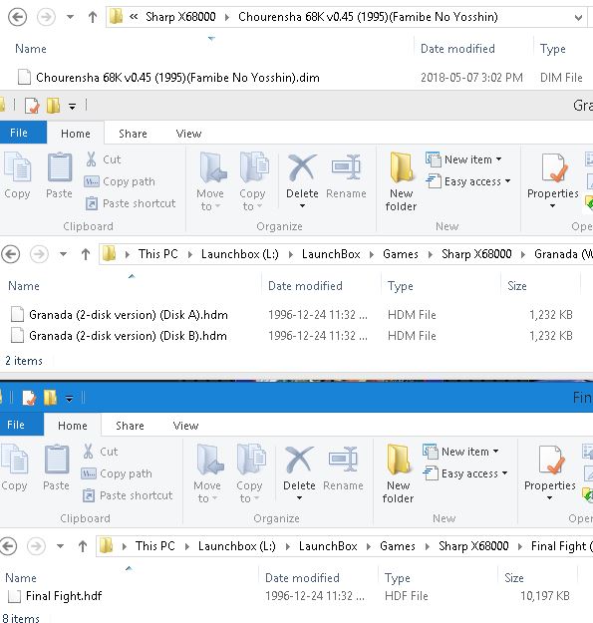The height and width of the screenshot is (623, 593).
Task: Switch to View tab in Final Fight window
Action: (185, 426)
